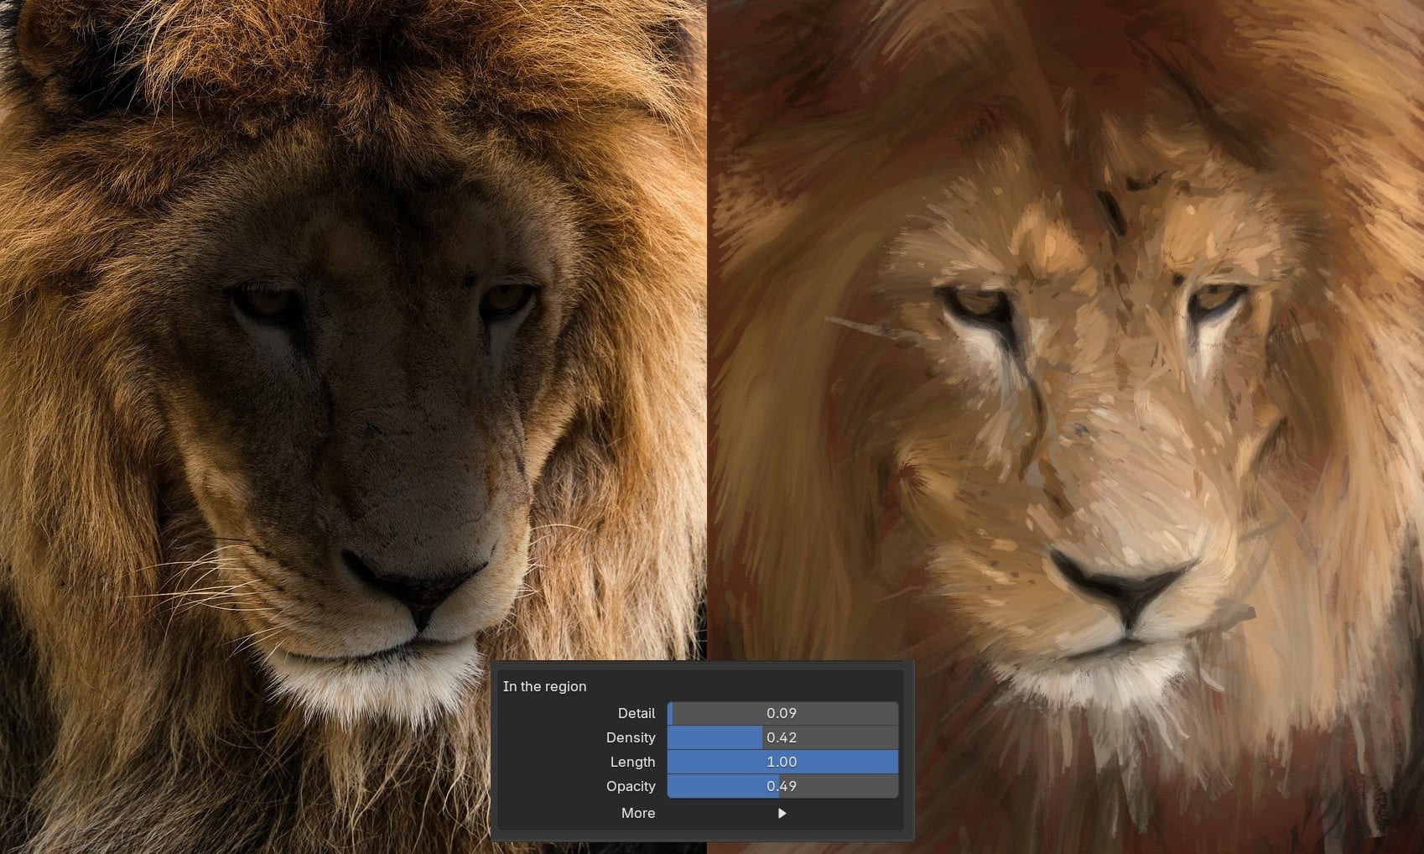Adjust the Density slider
The height and width of the screenshot is (854, 1424).
coord(782,737)
